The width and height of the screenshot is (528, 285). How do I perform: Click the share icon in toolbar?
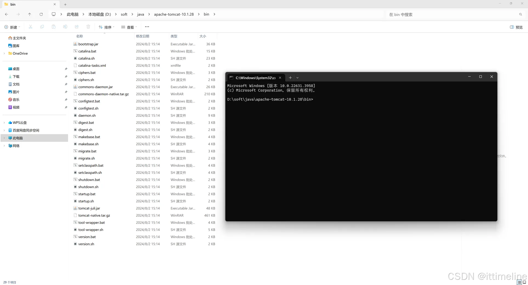tap(77, 27)
